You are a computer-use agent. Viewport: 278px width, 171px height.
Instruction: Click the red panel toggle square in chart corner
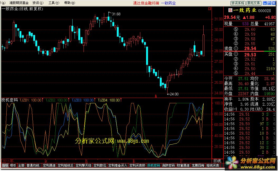210,8
